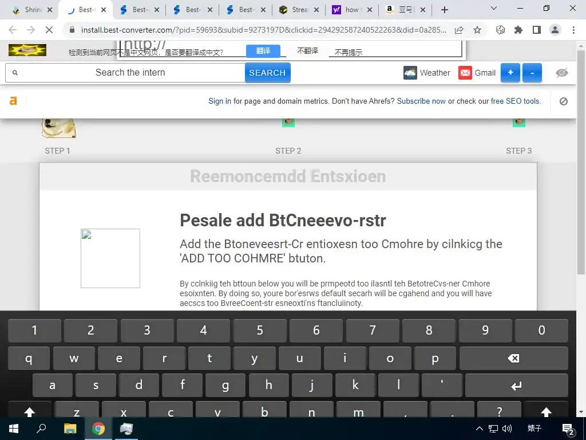The height and width of the screenshot is (440, 586).
Task: Tap the apostrophe key on keyboard
Action: [442, 386]
